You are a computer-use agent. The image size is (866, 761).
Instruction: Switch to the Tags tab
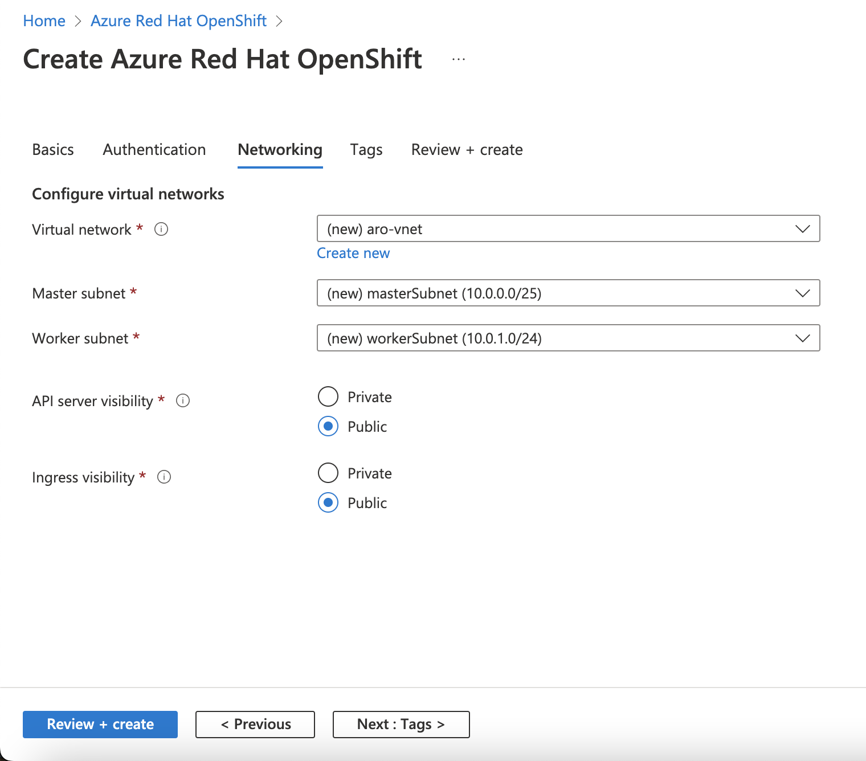point(366,150)
